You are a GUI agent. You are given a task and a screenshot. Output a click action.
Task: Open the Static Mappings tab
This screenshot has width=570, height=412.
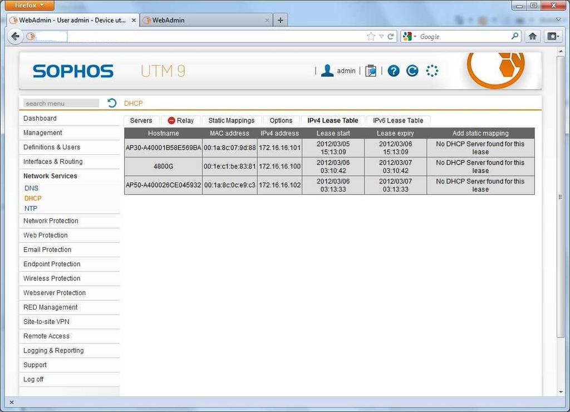pos(231,120)
